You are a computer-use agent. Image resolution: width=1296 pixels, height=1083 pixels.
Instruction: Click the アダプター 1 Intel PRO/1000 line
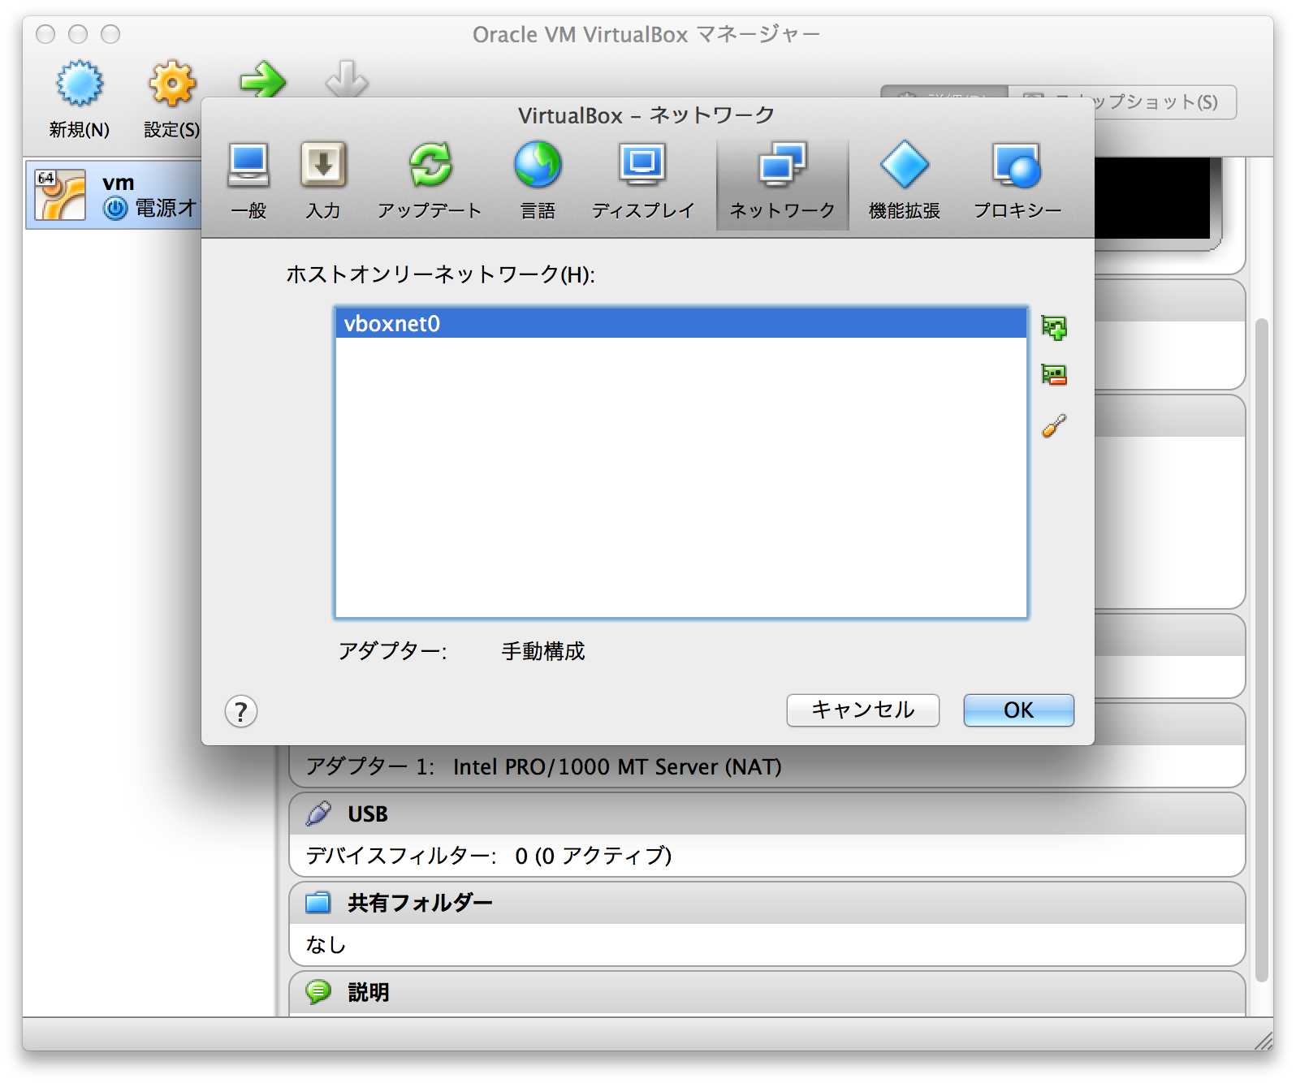[543, 767]
